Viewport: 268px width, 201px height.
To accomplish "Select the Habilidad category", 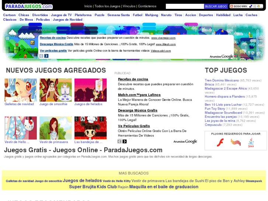I will (x=223, y=15).
